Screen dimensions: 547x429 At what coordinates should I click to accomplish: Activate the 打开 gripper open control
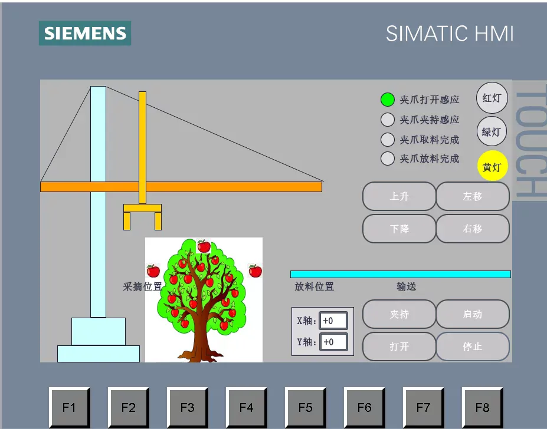[x=399, y=346]
